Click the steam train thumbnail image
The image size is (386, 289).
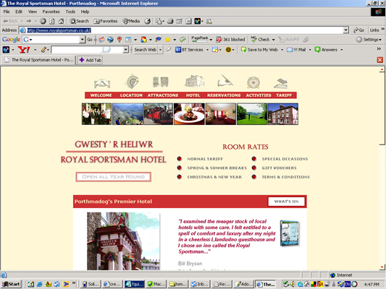click(x=159, y=114)
